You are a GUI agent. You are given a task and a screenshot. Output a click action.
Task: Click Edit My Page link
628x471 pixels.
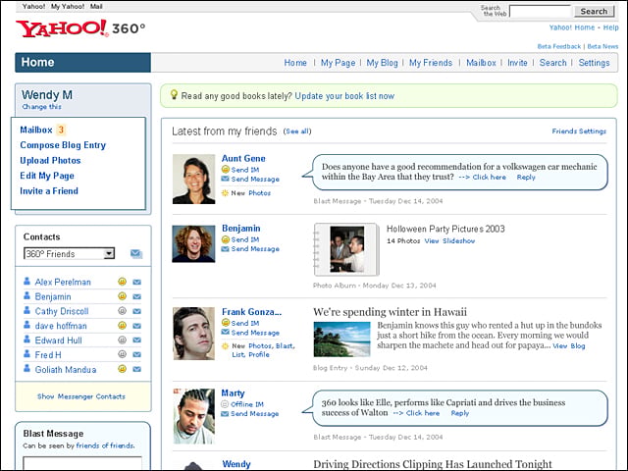[x=47, y=176]
